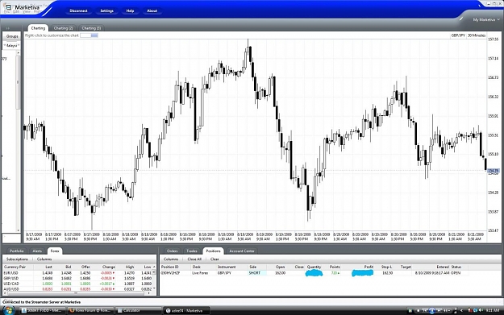Viewport: 504px width, 315px height.
Task: Open Forex Forum taskbar button
Action: click(x=90, y=310)
